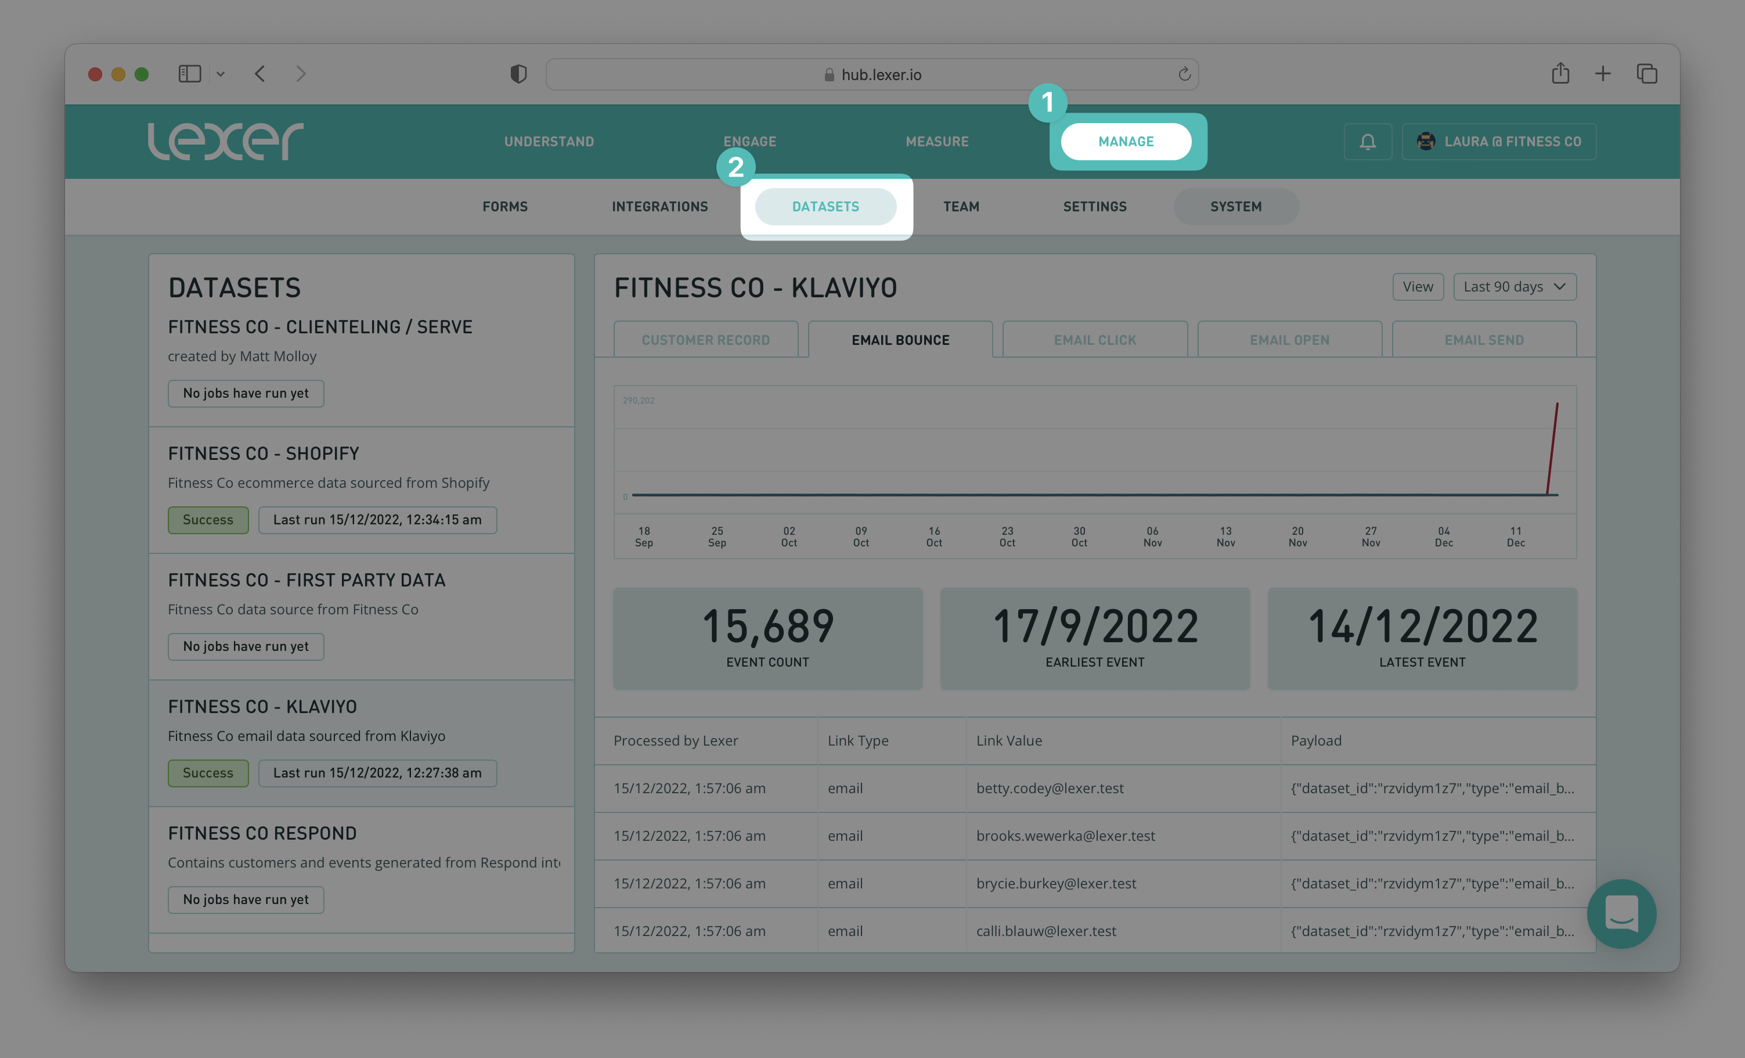Click the Link Value column header
Screen dimensions: 1745x1058
pos(1009,740)
